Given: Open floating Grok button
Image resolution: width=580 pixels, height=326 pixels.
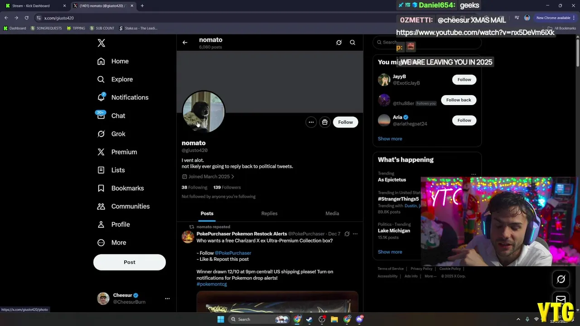Looking at the screenshot, I should 561,279.
